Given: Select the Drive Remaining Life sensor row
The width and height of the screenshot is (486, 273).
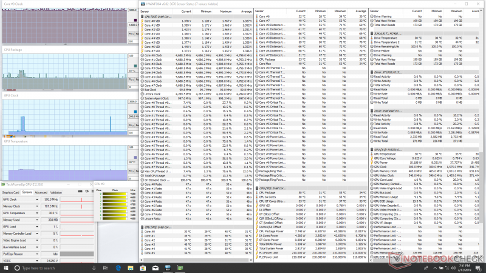Looking at the screenshot, I should (x=425, y=47).
